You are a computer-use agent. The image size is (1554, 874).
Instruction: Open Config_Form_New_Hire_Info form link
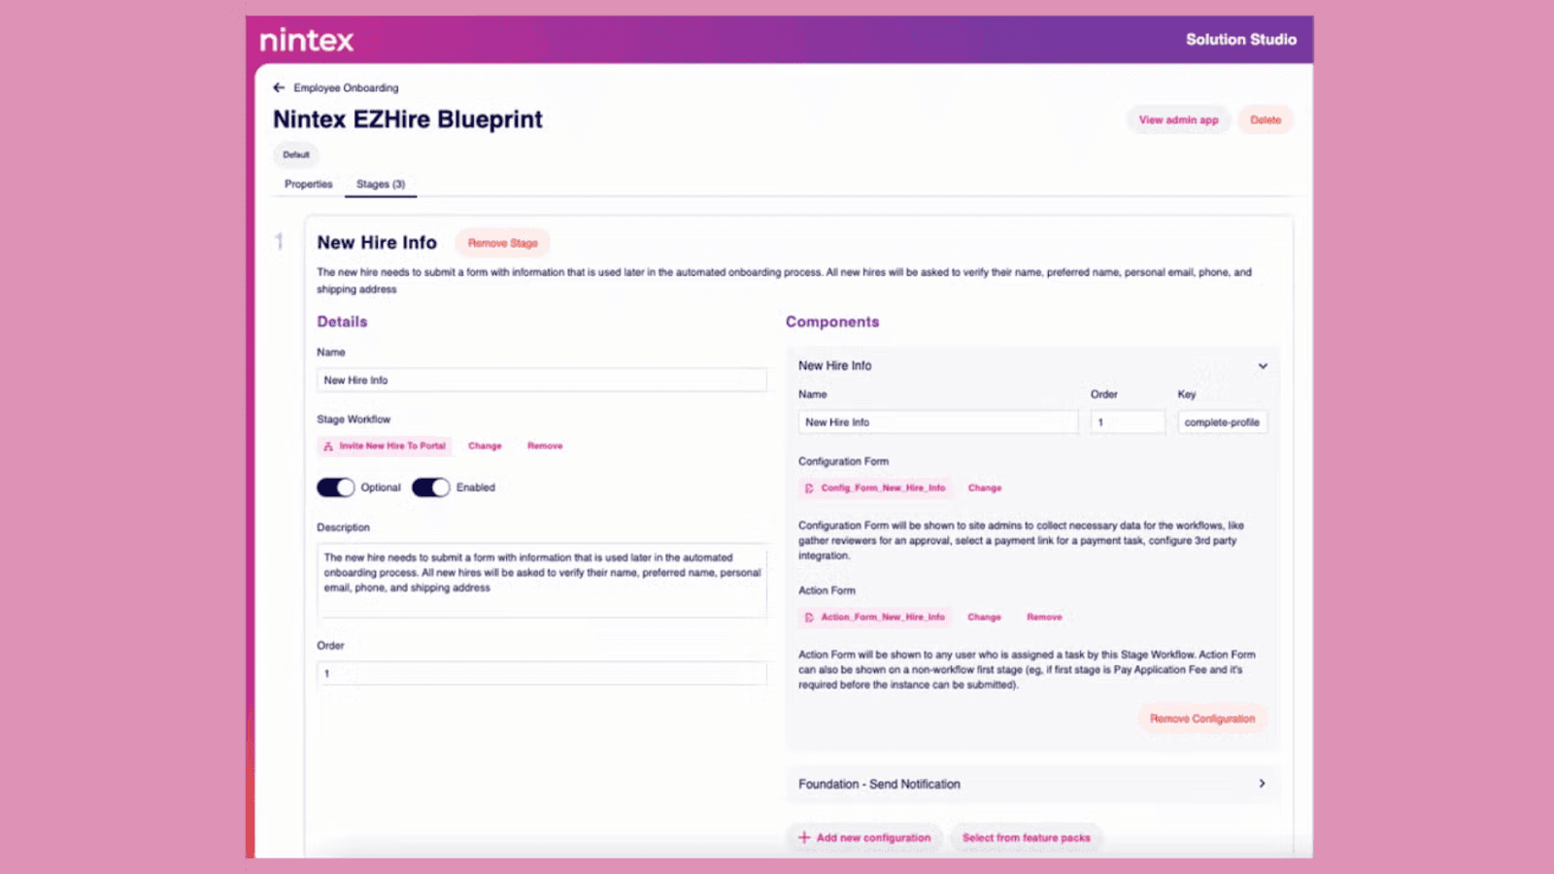tap(875, 488)
